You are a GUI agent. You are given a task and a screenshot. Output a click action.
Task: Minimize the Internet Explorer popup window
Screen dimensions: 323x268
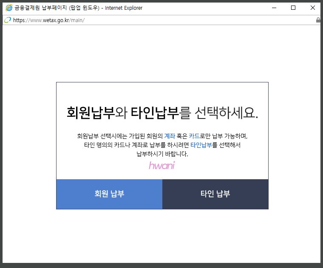[274, 8]
